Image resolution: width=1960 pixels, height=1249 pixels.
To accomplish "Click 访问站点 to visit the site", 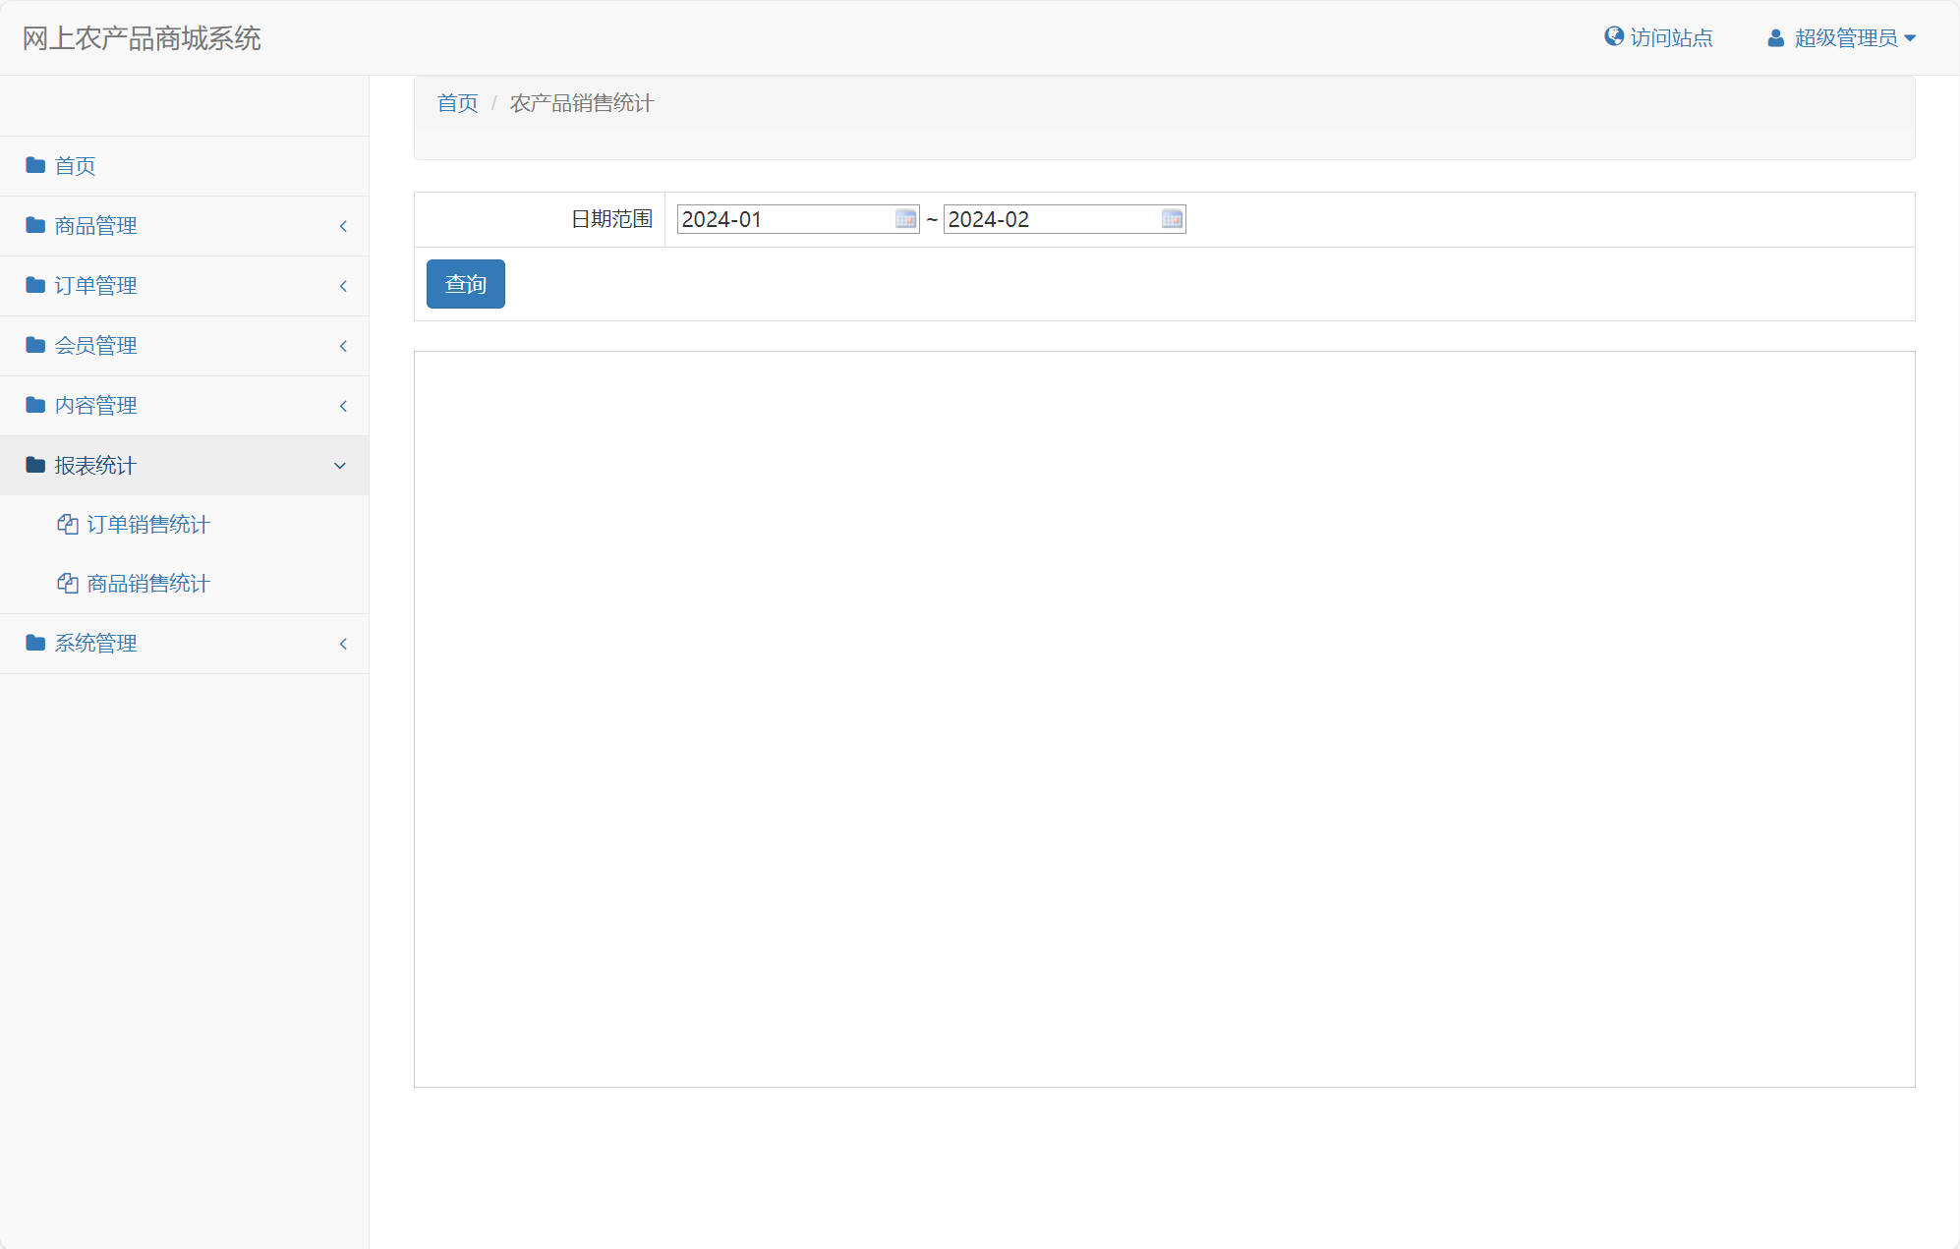I will tap(1670, 37).
